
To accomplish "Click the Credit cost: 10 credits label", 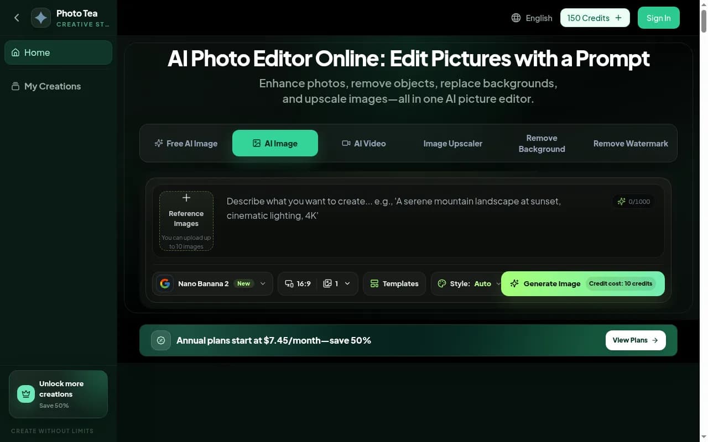I will [621, 283].
